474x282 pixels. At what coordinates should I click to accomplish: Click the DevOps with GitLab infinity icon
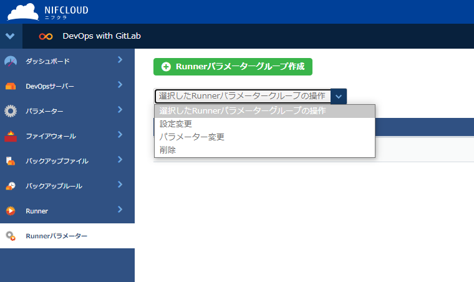pyautogui.click(x=46, y=36)
